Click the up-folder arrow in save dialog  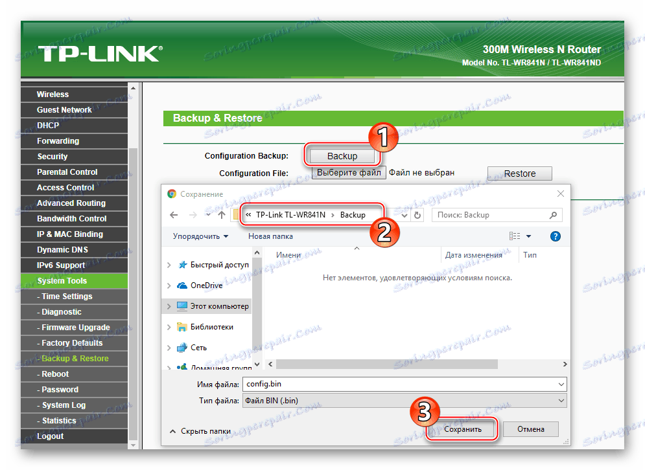coord(222,215)
